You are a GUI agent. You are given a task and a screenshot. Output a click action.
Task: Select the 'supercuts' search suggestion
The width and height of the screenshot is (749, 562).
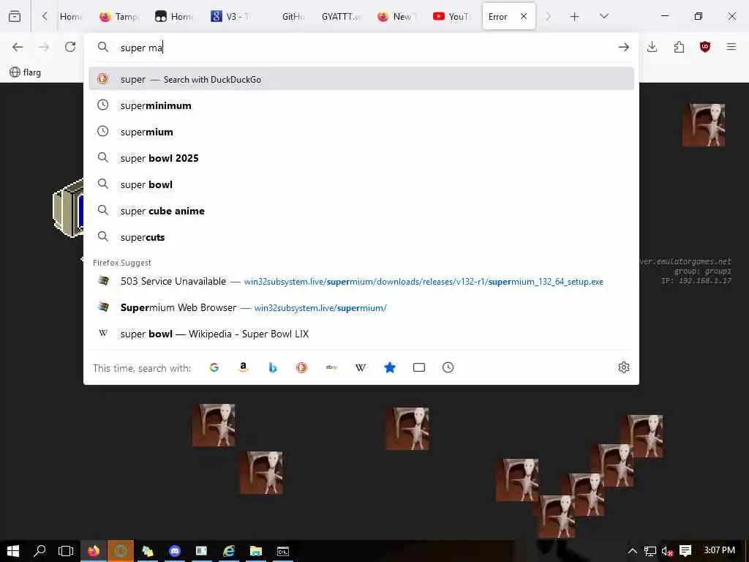click(361, 236)
